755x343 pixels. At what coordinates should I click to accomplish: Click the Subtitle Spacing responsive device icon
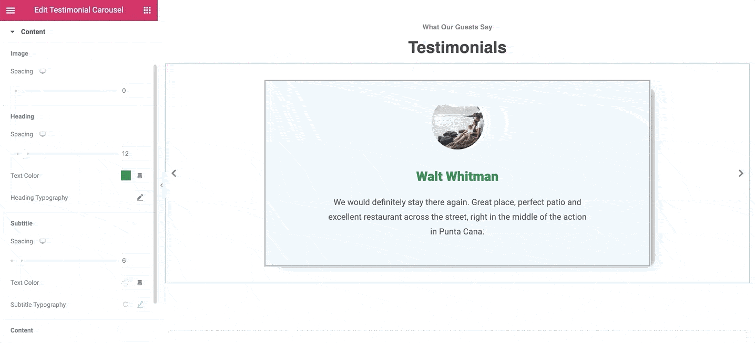[43, 241]
